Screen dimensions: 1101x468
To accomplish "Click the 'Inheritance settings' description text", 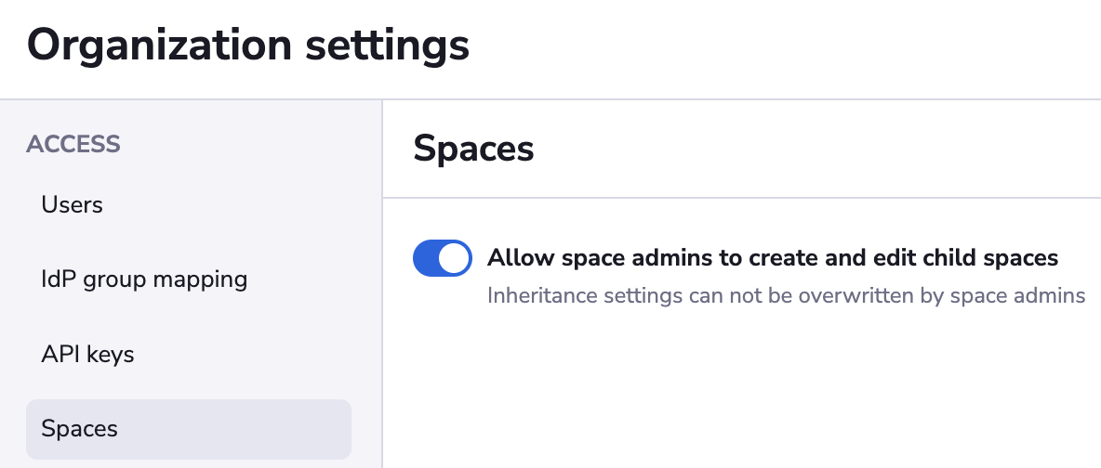I will pyautogui.click(x=786, y=296).
